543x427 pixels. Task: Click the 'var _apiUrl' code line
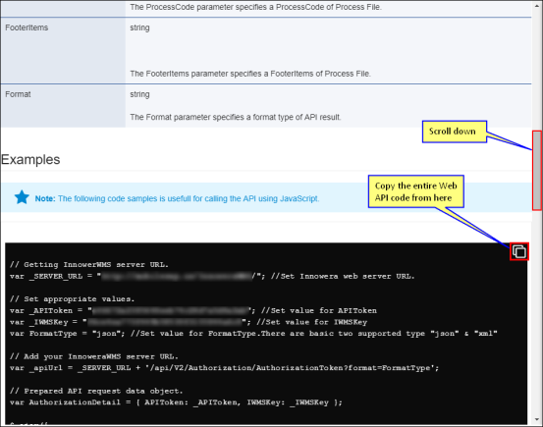click(x=225, y=368)
